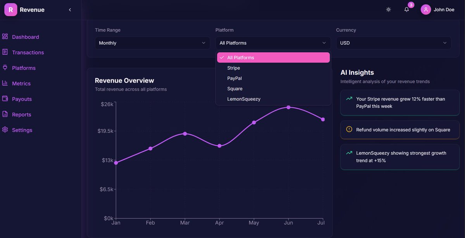465x238 pixels.
Task: Click the AI Insights heading
Action: point(357,72)
